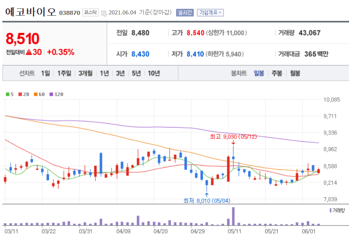Select the 1년 line chart tab
Viewport: 349px width, 239px height.
point(104,73)
